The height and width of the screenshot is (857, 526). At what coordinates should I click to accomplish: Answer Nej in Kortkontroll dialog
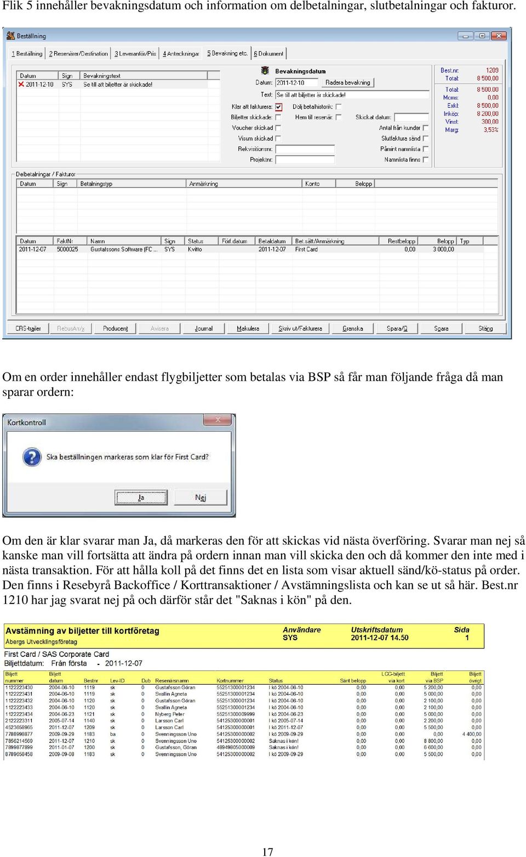[x=201, y=498]
